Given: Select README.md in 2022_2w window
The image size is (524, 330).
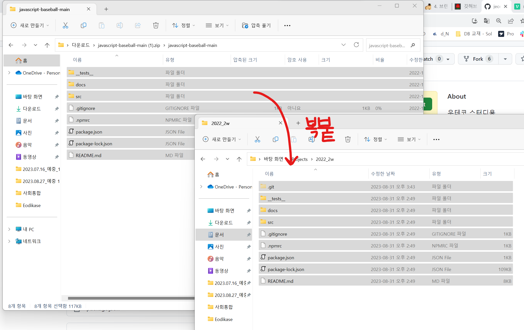Looking at the screenshot, I should [x=385, y=281].
